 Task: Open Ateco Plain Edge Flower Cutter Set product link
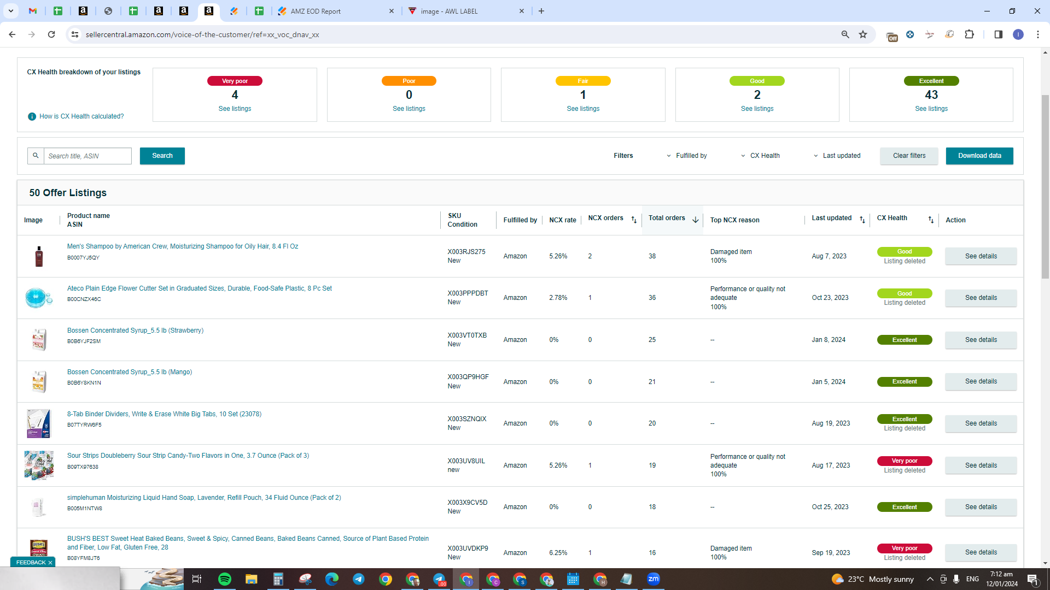coord(200,288)
